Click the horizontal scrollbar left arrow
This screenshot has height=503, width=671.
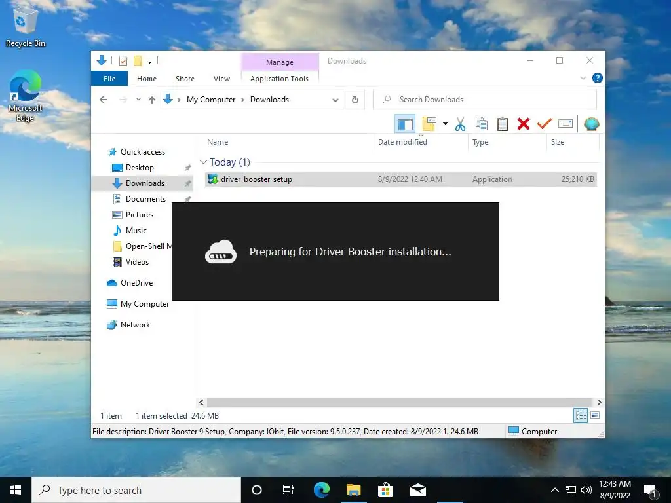(x=201, y=403)
